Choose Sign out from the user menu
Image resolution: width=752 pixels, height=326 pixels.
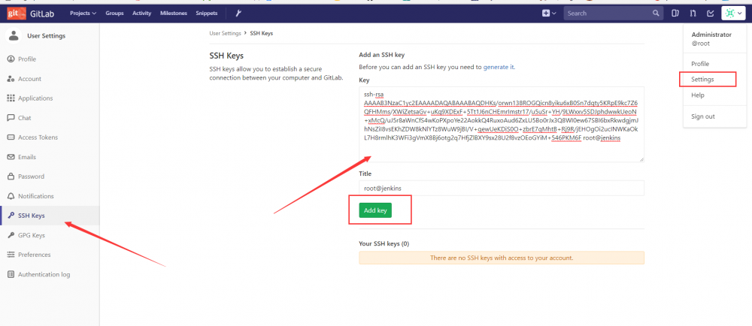[x=702, y=116]
